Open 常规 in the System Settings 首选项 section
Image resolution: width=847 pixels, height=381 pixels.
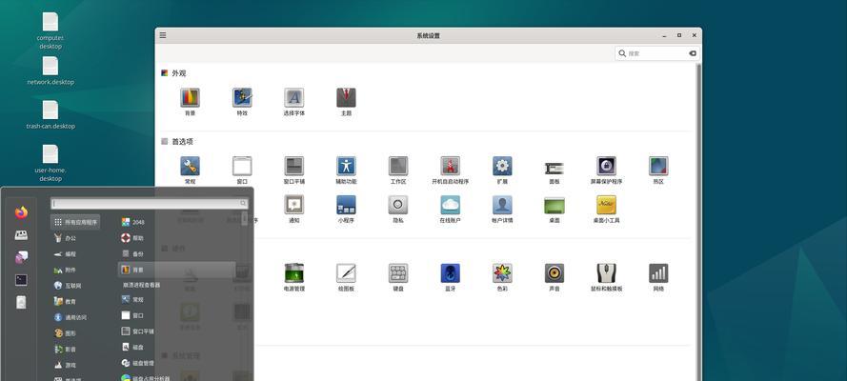click(x=190, y=170)
